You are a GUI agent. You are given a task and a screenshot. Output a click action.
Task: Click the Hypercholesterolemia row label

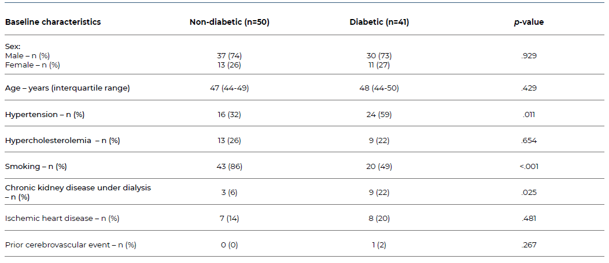62,140
